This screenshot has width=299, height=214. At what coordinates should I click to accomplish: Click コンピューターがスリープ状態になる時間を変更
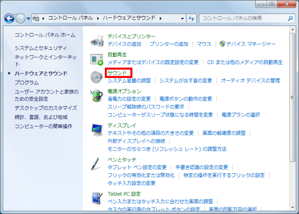tap(160, 115)
